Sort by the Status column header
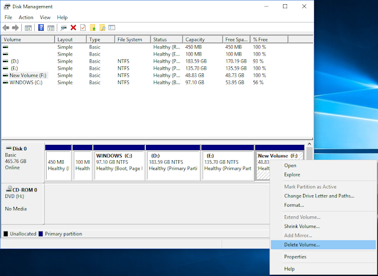This screenshot has height=276, width=378. 167,40
